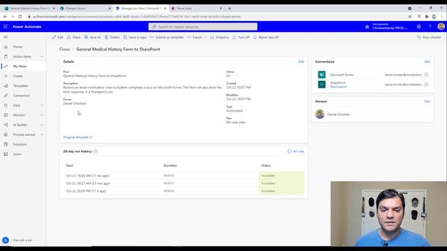
Task: Edit the Connections section
Action: point(427,61)
